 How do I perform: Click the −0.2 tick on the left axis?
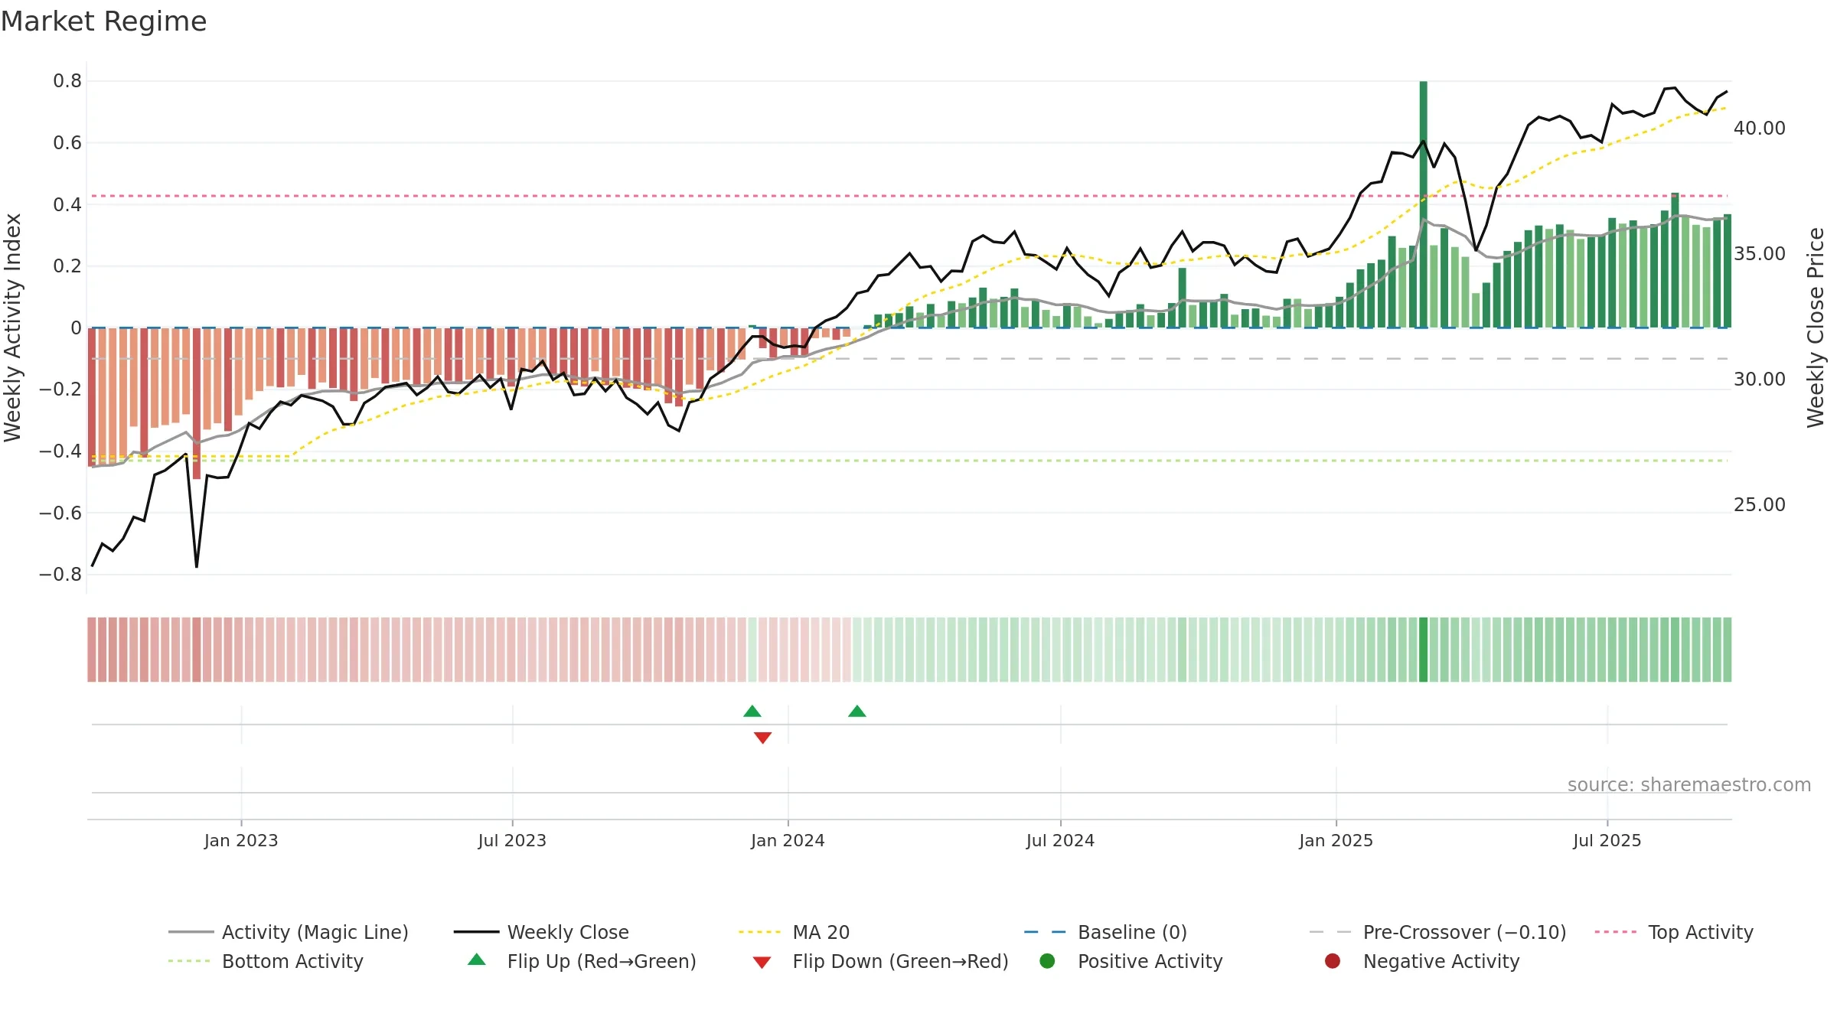[x=60, y=389]
